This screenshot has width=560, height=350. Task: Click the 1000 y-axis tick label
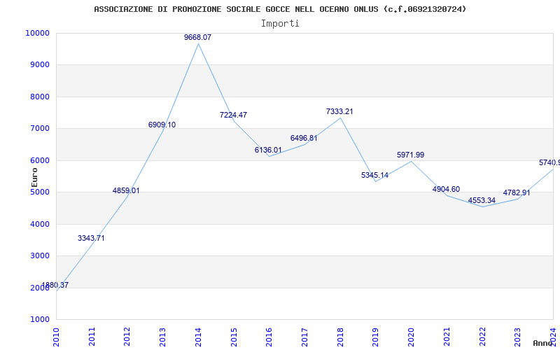point(39,320)
